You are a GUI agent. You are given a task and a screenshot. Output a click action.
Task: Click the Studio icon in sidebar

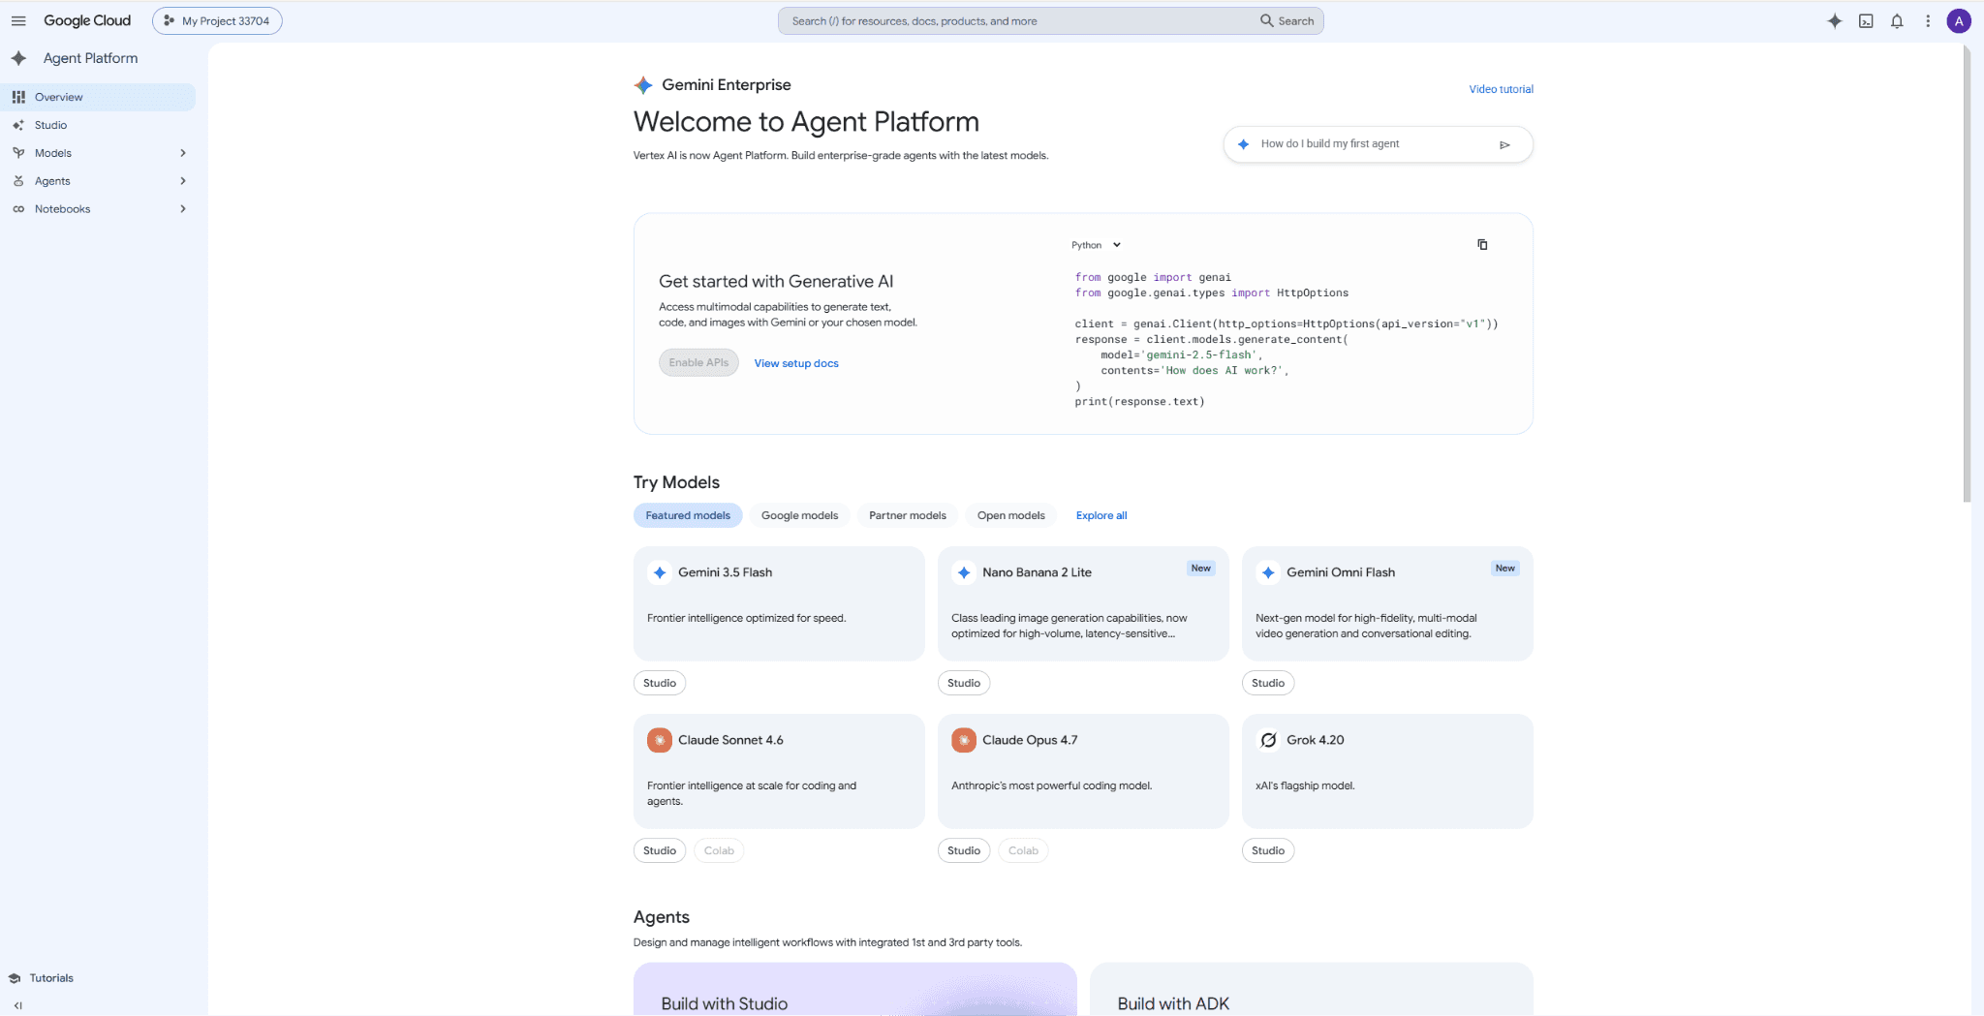tap(18, 125)
